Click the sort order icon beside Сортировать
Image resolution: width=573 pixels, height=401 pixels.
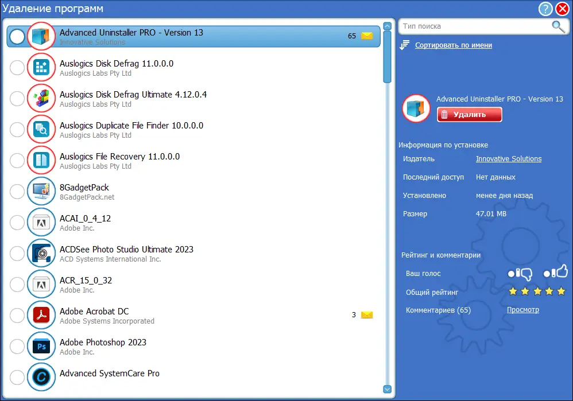405,45
